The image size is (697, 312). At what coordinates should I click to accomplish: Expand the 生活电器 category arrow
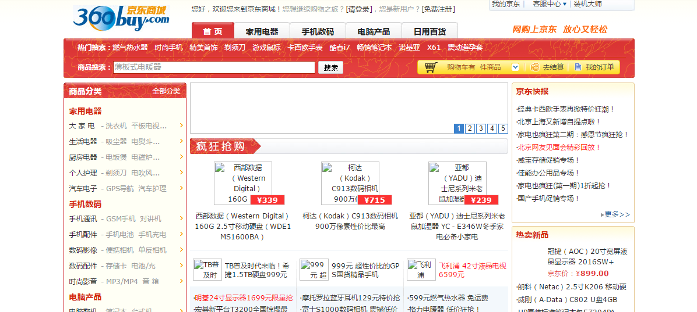point(181,141)
